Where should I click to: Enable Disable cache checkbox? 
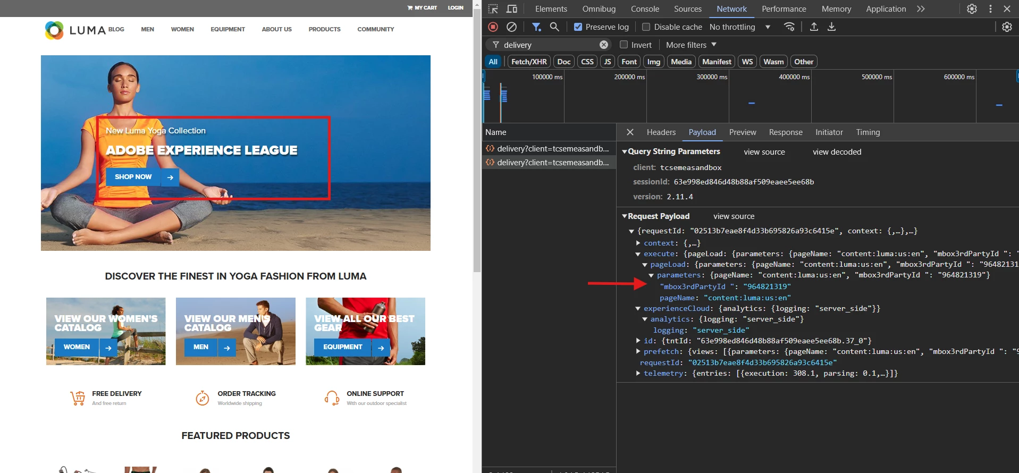(x=646, y=27)
